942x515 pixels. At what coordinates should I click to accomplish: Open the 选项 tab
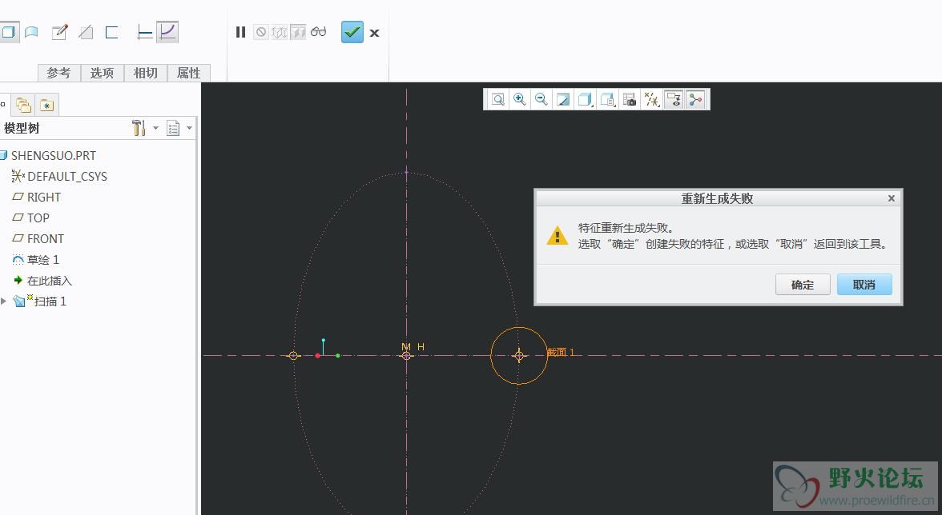pos(103,73)
